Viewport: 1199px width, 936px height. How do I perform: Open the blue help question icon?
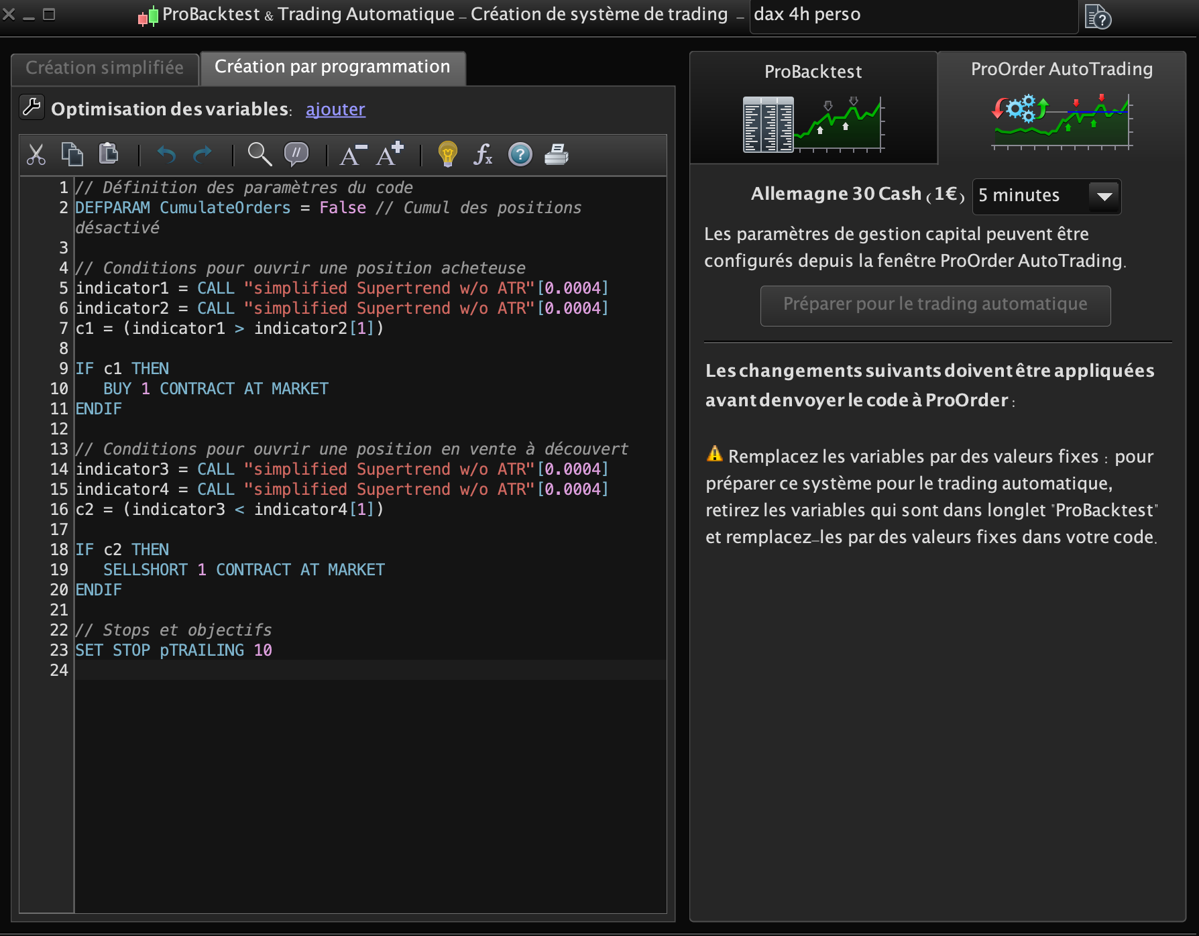point(520,155)
